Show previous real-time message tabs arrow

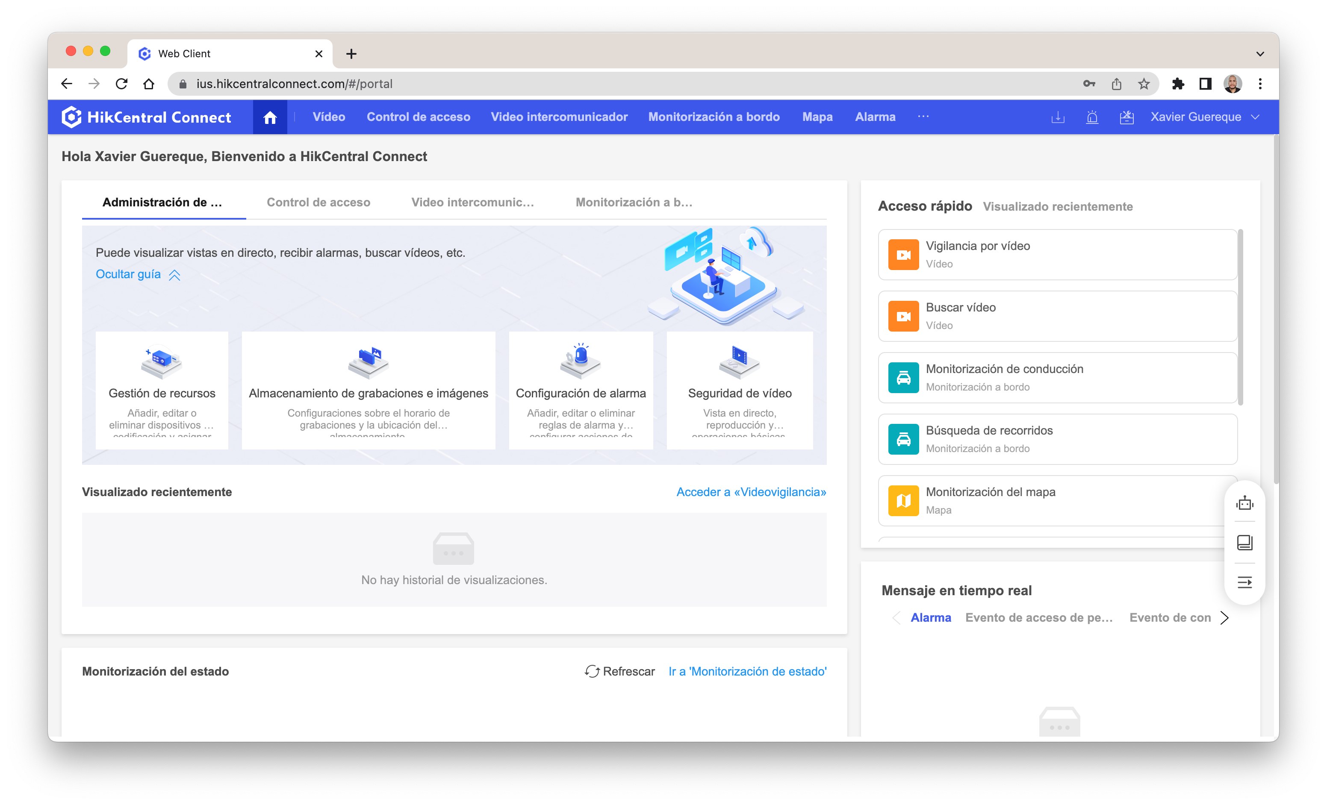click(896, 618)
